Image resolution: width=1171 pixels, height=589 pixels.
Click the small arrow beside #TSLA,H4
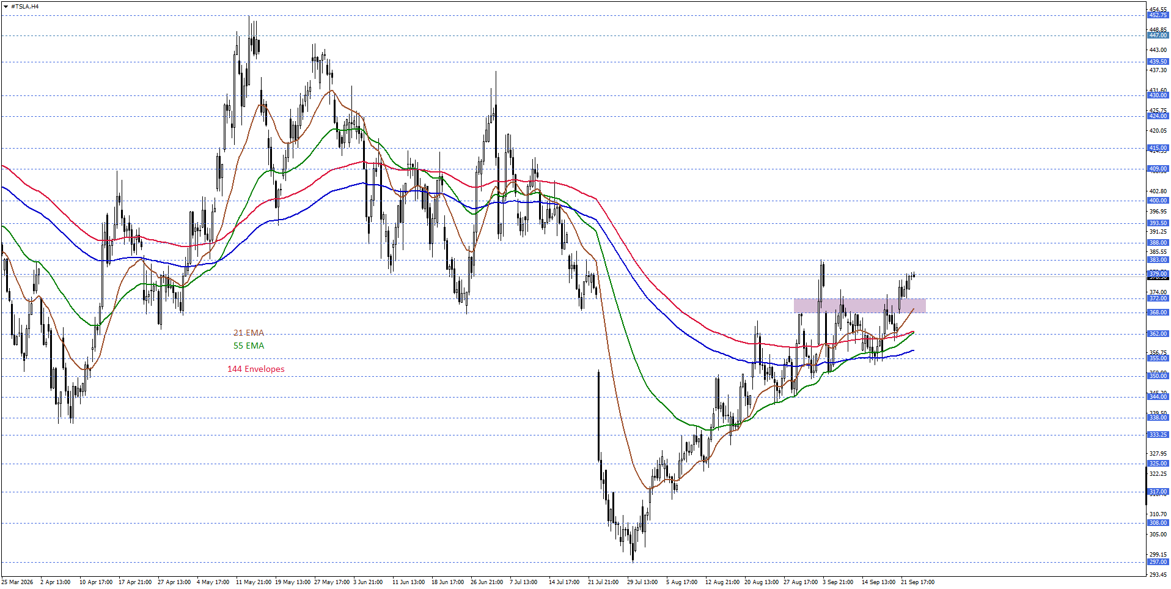point(6,7)
